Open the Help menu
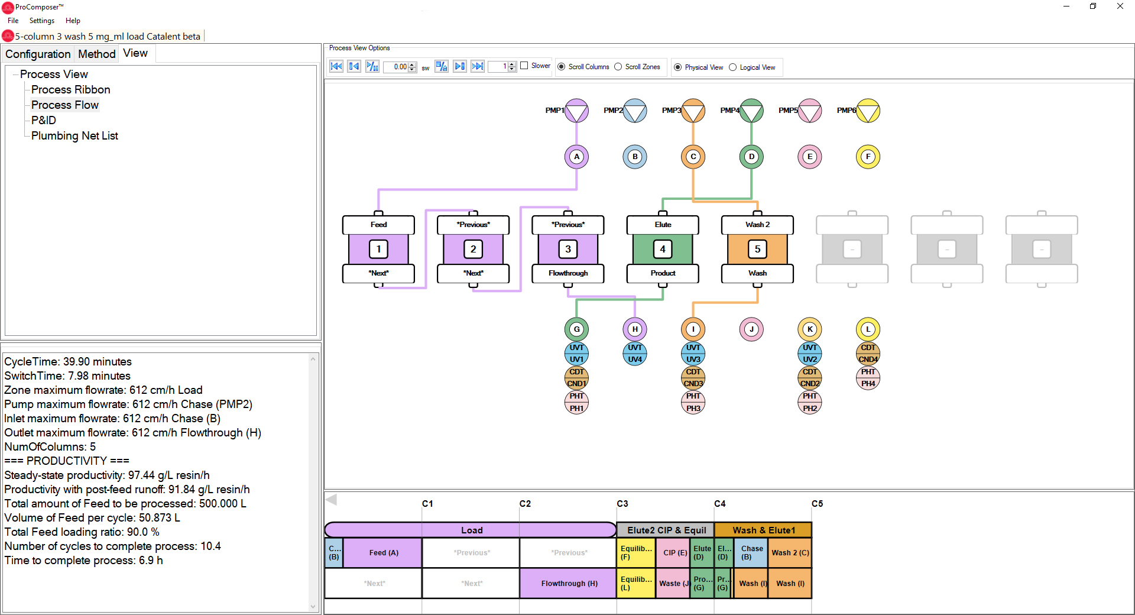 (x=73, y=21)
